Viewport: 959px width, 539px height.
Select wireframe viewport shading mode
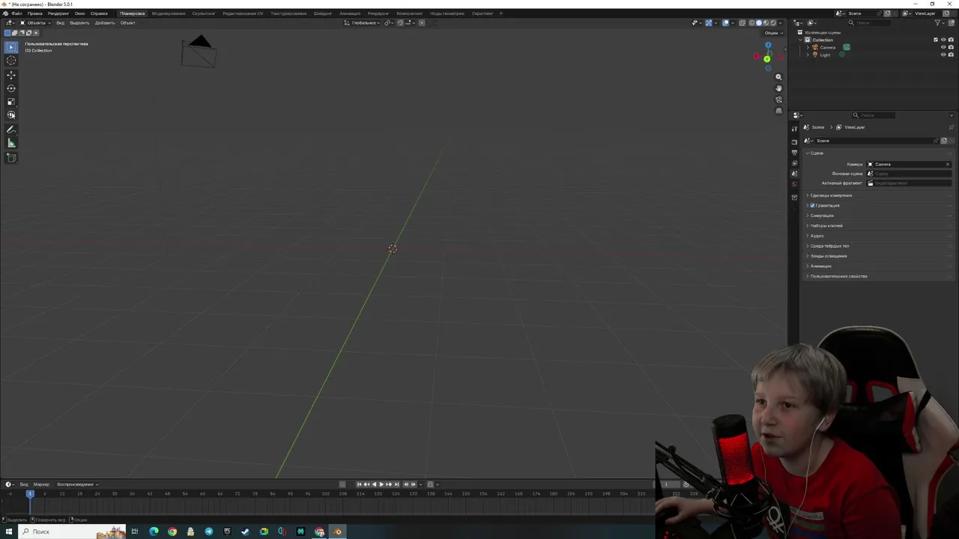pyautogui.click(x=751, y=23)
